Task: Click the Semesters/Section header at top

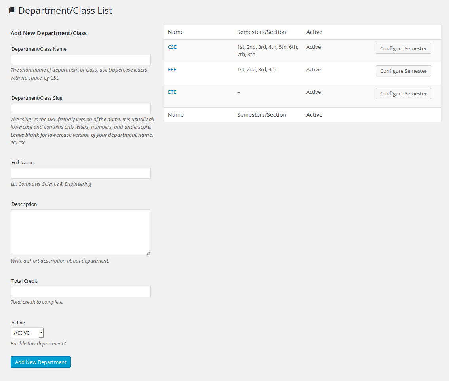Action: coord(261,32)
